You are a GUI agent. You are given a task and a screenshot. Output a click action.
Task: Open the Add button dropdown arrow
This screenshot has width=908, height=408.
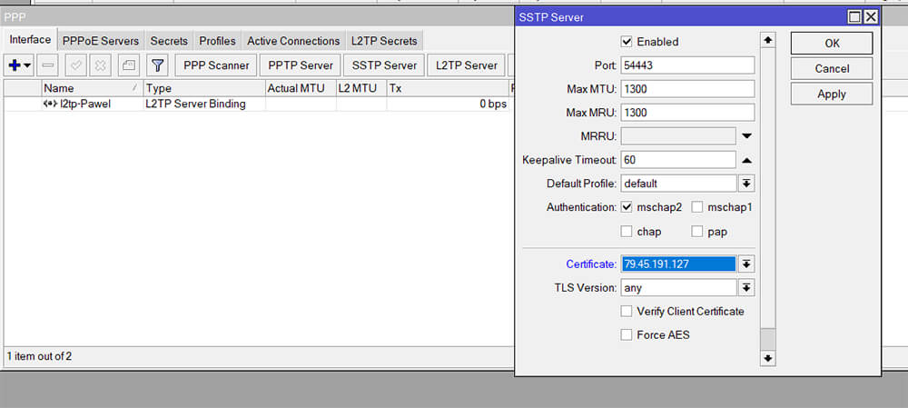point(27,65)
